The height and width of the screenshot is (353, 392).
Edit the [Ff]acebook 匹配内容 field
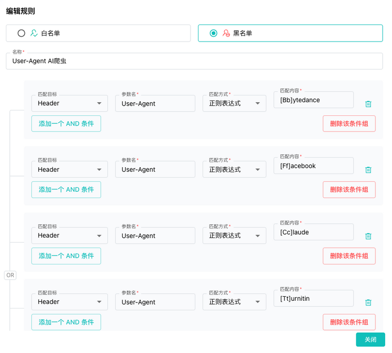(x=314, y=166)
